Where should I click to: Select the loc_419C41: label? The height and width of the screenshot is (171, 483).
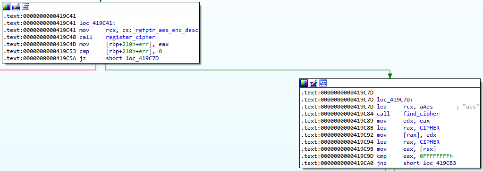(x=97, y=23)
